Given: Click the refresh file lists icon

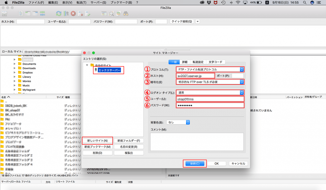Looking at the screenshot, I should tap(59, 14).
